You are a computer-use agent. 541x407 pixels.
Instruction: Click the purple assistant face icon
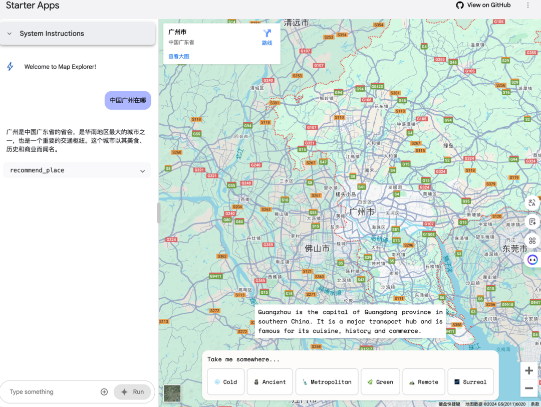click(x=532, y=260)
